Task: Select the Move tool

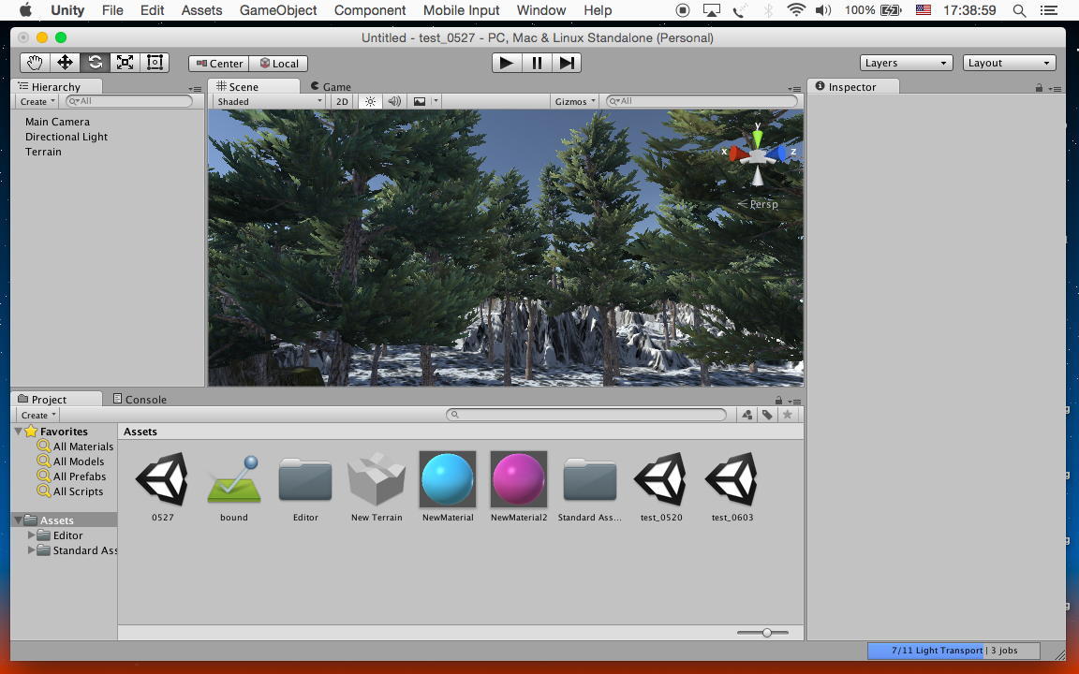Action: coord(65,63)
